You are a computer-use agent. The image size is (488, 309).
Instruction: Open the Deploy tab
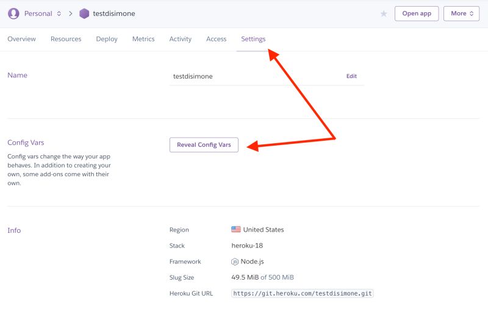[x=107, y=39]
